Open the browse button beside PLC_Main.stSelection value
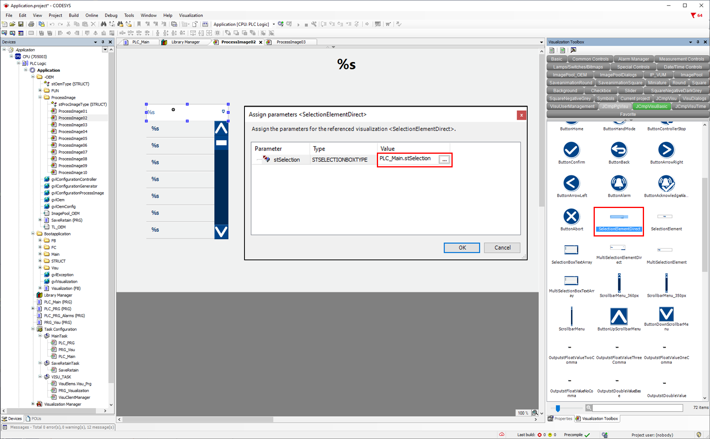Image resolution: width=710 pixels, height=439 pixels. [444, 160]
